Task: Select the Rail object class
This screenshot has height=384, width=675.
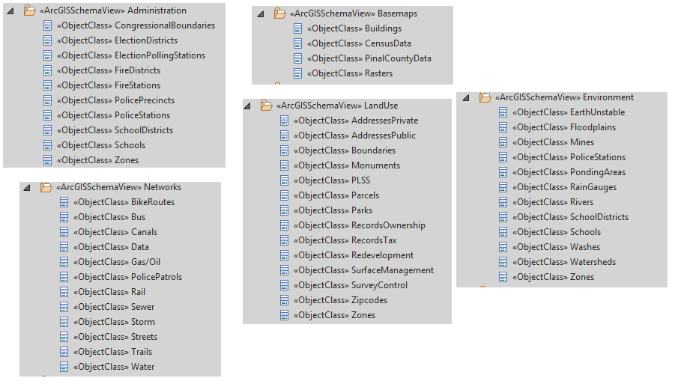Action: click(x=109, y=293)
